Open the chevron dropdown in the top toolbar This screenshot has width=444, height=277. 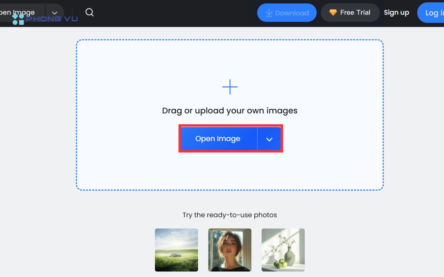coord(55,13)
